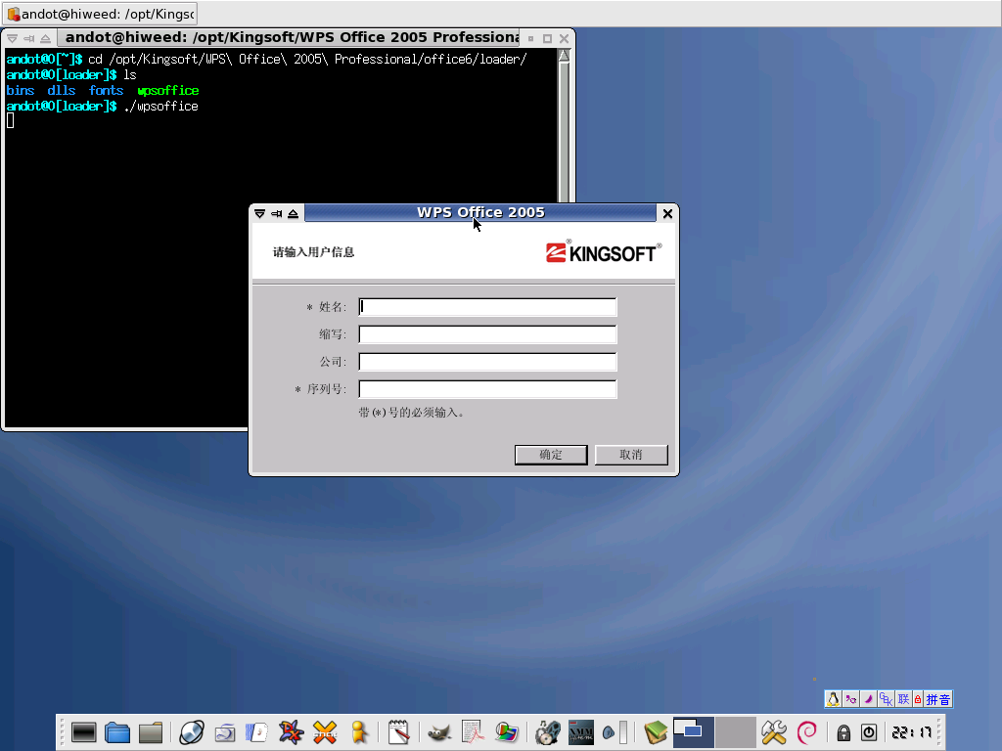Open the window menu of the WPS Office 2005 dialog
The height and width of the screenshot is (751, 1002).
point(259,213)
